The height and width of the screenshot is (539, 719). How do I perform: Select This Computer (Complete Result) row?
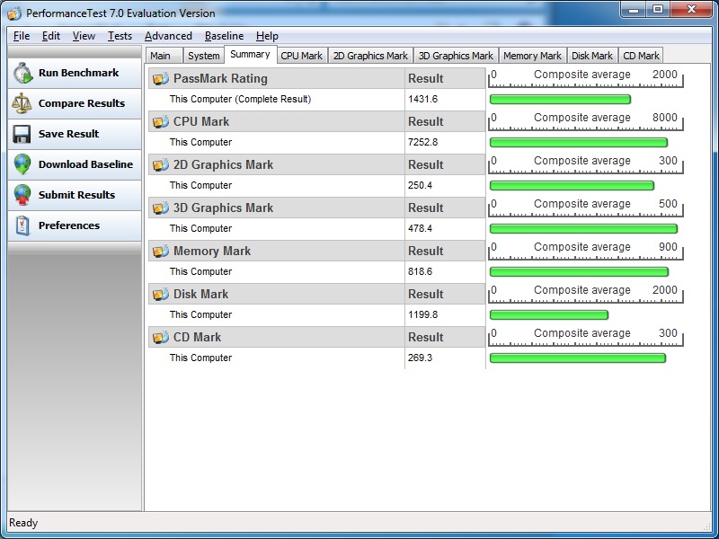[x=240, y=99]
